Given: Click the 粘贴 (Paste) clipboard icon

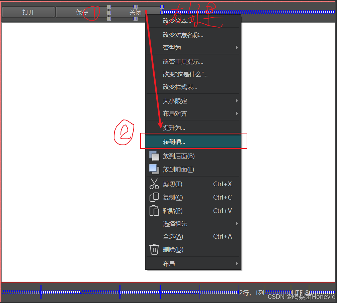Looking at the screenshot, I should (154, 211).
